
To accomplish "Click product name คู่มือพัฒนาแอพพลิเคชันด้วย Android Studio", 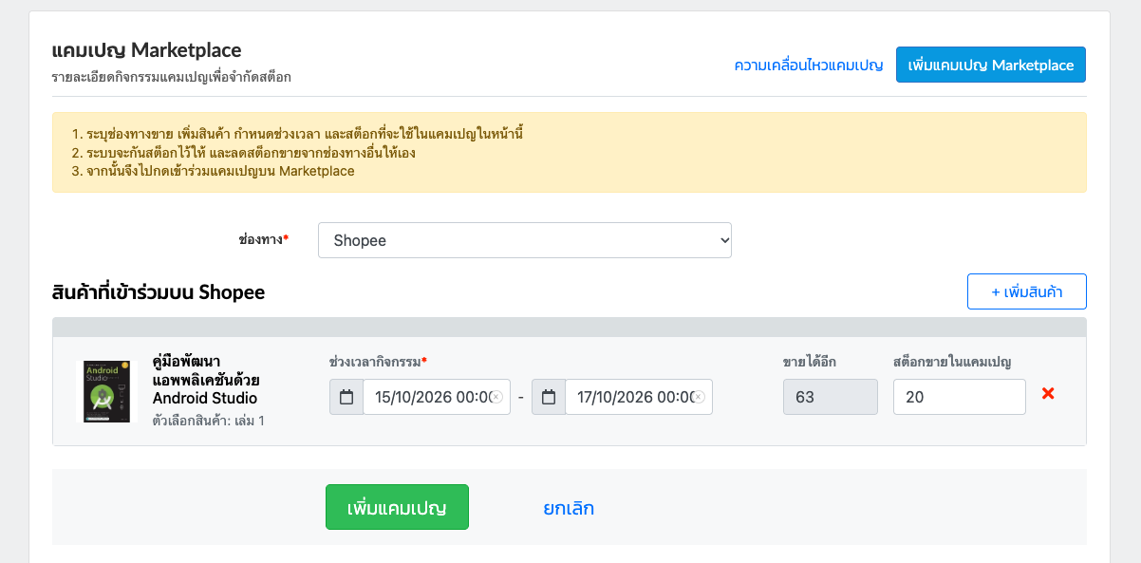I will [x=206, y=380].
